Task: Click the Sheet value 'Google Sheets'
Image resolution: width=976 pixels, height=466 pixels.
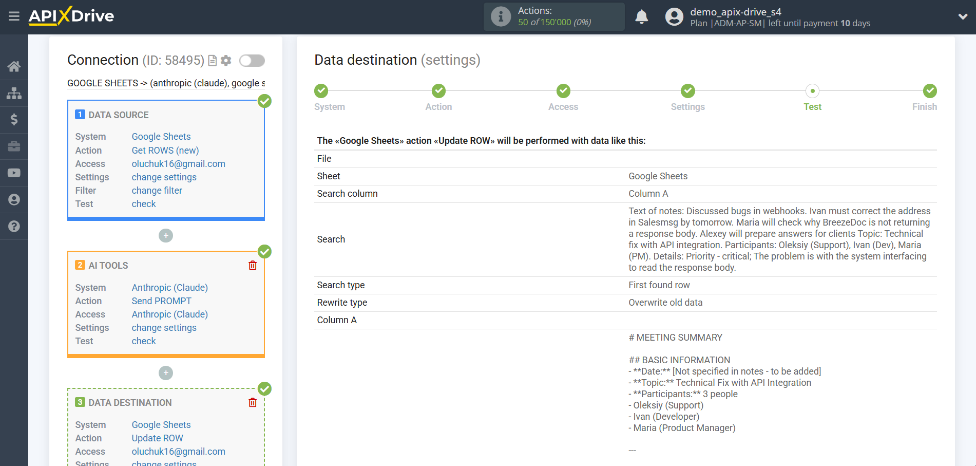Action: 658,176
